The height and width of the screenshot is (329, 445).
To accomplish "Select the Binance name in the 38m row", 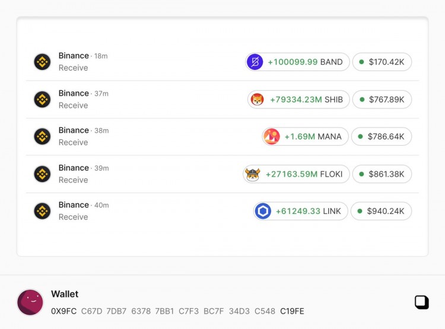I will click(74, 130).
